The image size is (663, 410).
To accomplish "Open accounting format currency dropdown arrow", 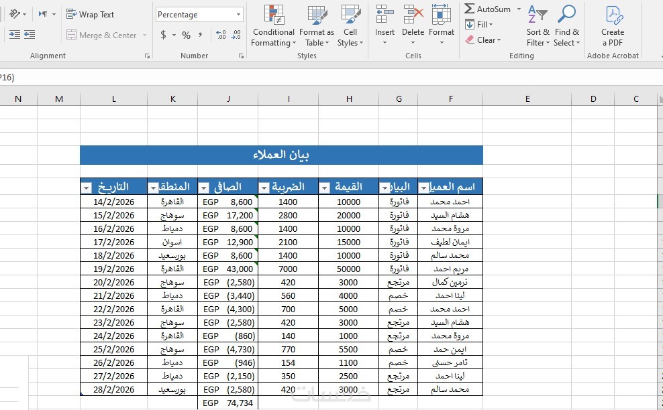I will [174, 35].
